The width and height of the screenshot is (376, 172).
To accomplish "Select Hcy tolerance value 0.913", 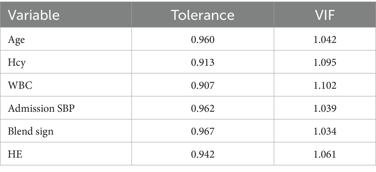I will (x=202, y=62).
